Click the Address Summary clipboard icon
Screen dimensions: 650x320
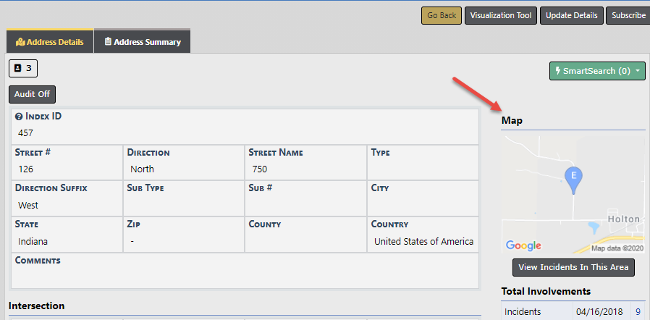click(x=108, y=42)
